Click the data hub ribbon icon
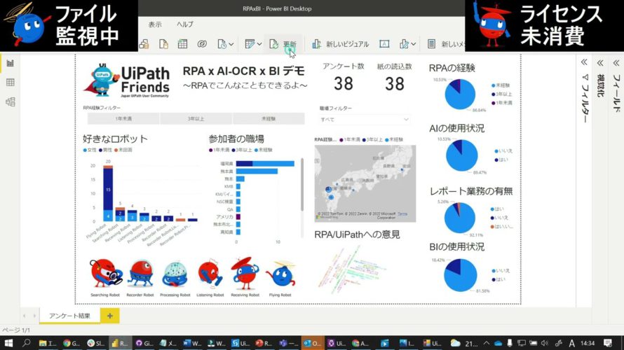This screenshot has height=350, width=624. [144, 44]
